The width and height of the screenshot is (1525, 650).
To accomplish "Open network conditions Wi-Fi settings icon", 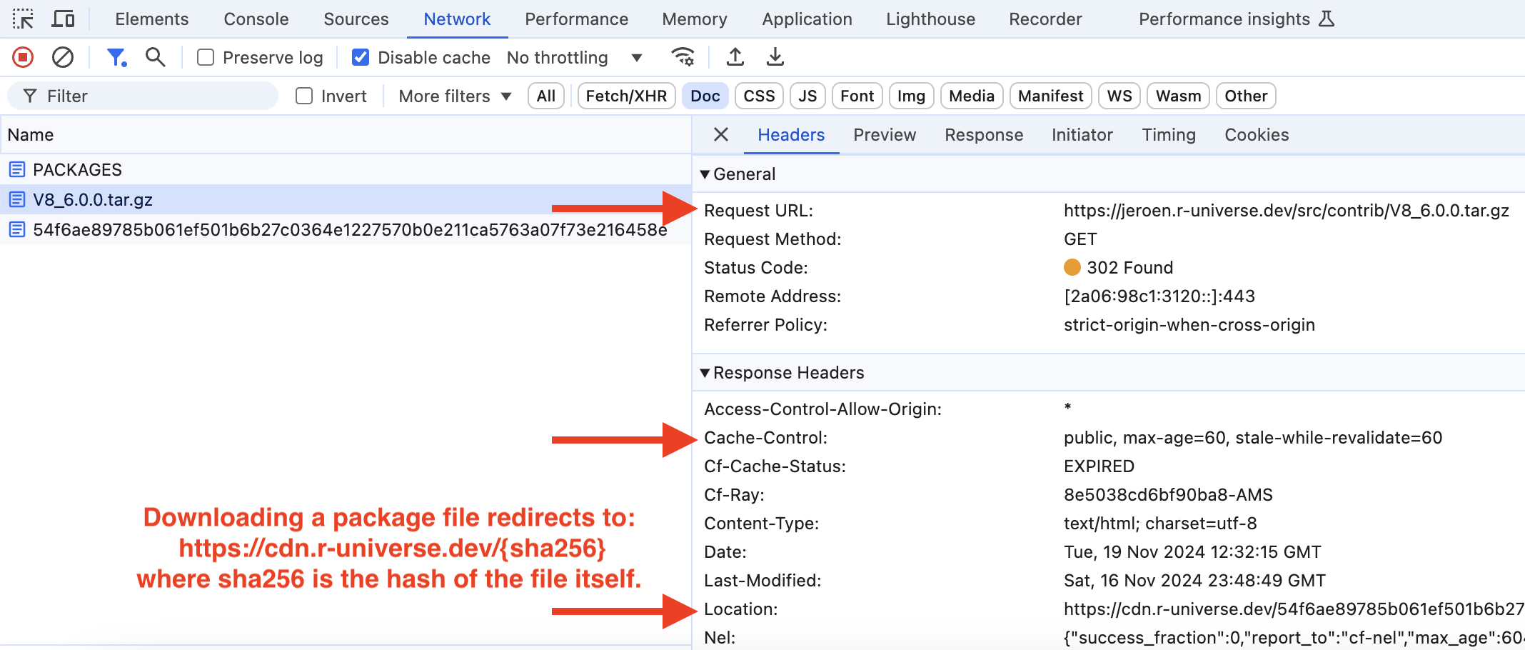I will tap(683, 57).
